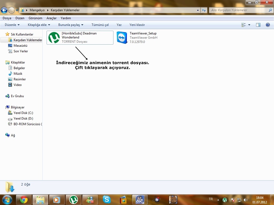Click the uTorrent system tray icon

(225, 200)
